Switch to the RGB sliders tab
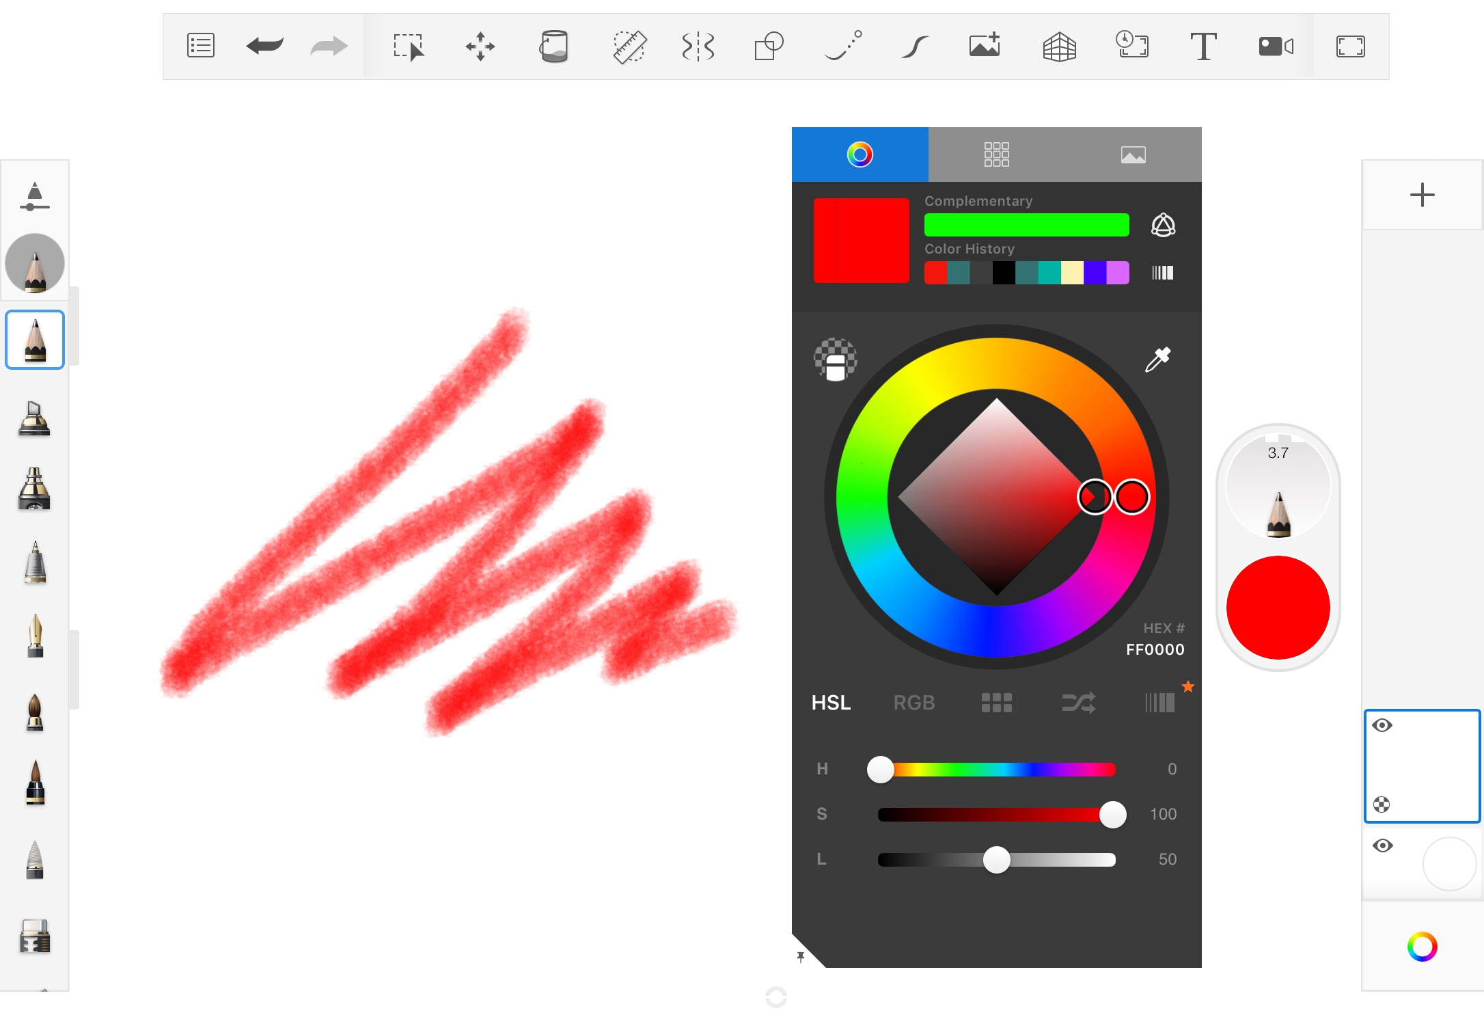This screenshot has height=1028, width=1484. [x=913, y=703]
